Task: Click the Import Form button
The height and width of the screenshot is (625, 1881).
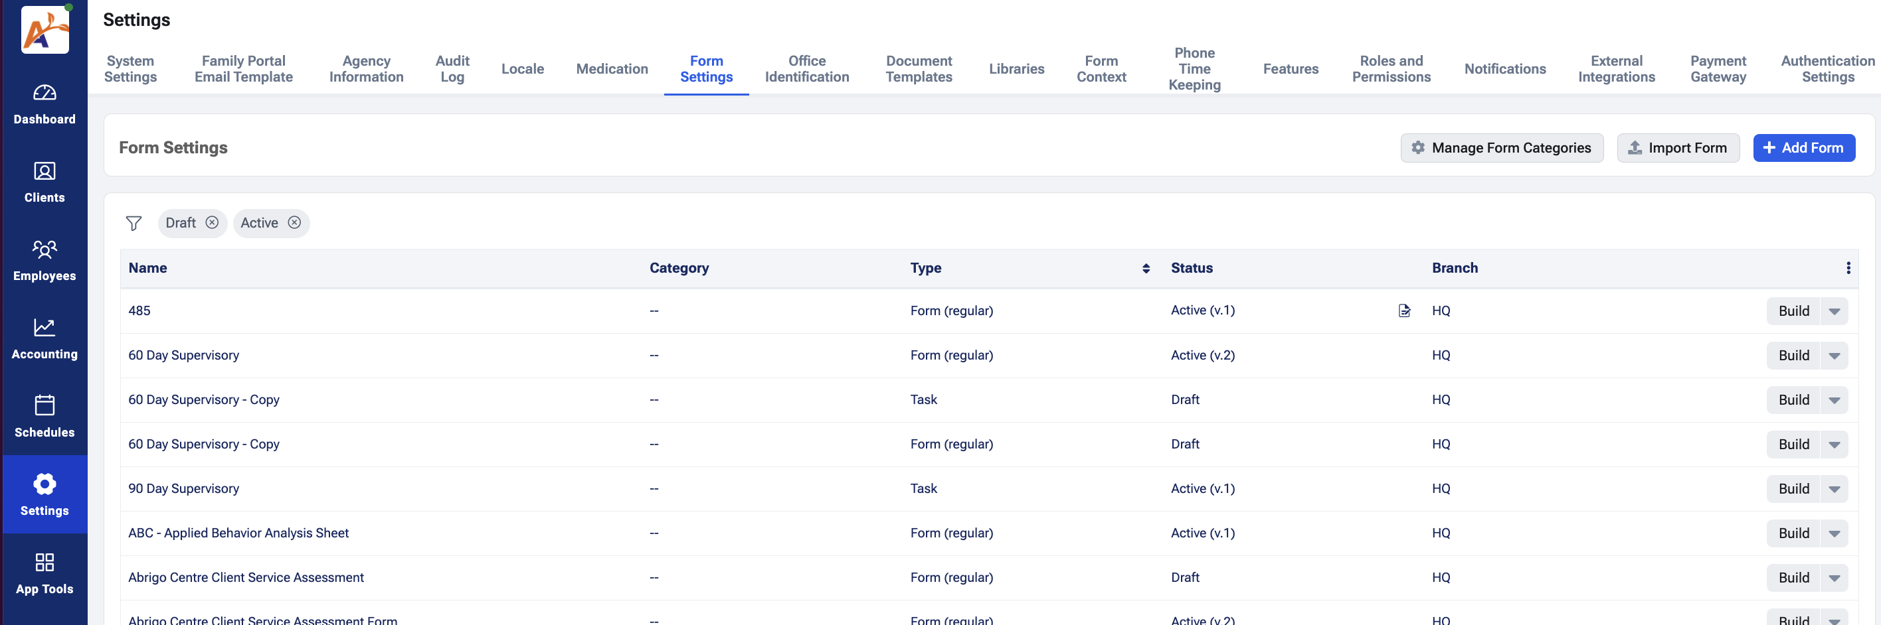Action: coord(1677,148)
